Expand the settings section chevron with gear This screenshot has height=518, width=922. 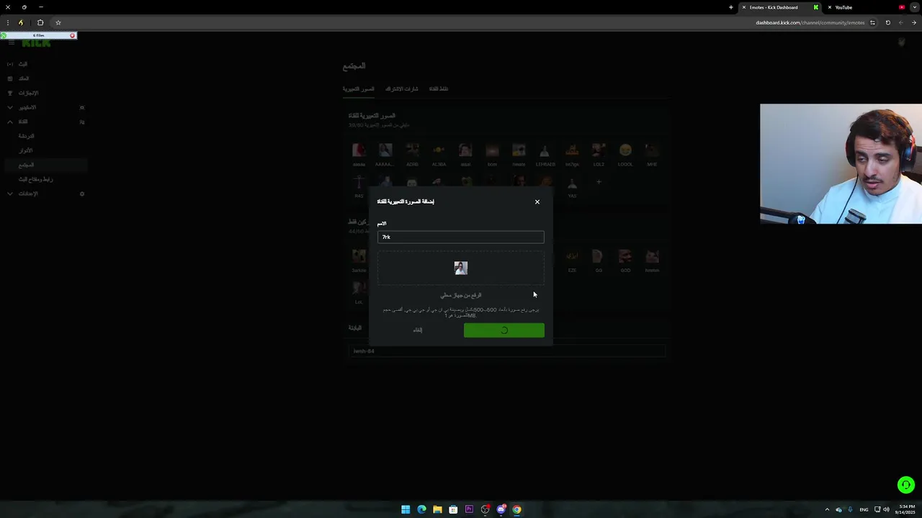[x=10, y=194]
